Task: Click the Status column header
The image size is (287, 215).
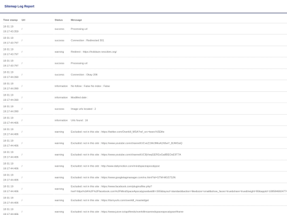Action: click(x=58, y=20)
